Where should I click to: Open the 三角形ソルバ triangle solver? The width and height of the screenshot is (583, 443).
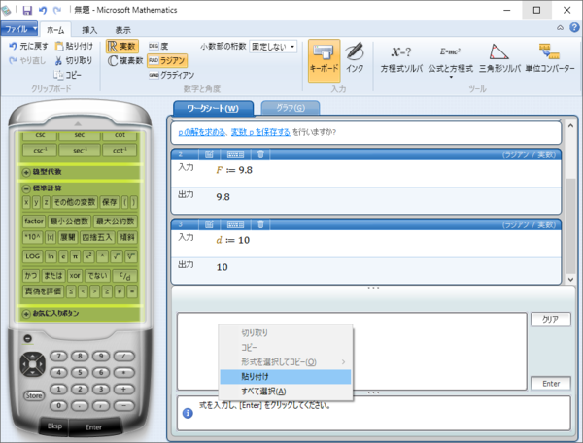499,58
